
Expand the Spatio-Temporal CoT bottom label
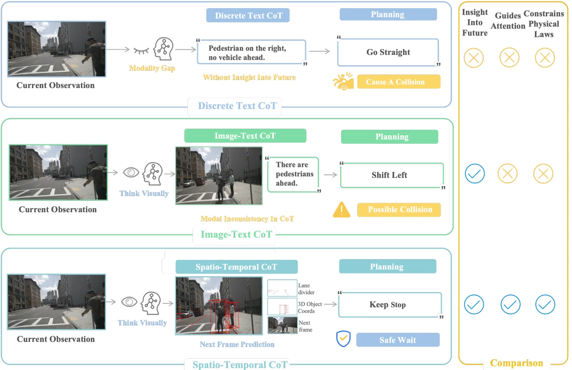[x=239, y=364]
